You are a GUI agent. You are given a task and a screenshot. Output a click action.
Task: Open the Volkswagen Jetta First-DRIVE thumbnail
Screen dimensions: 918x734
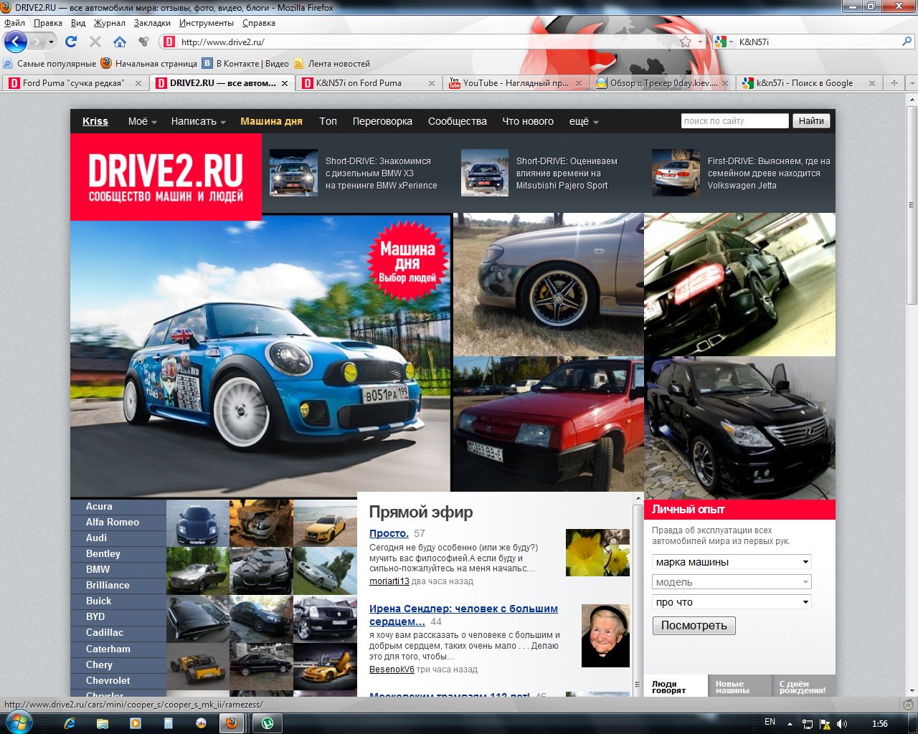coord(676,173)
